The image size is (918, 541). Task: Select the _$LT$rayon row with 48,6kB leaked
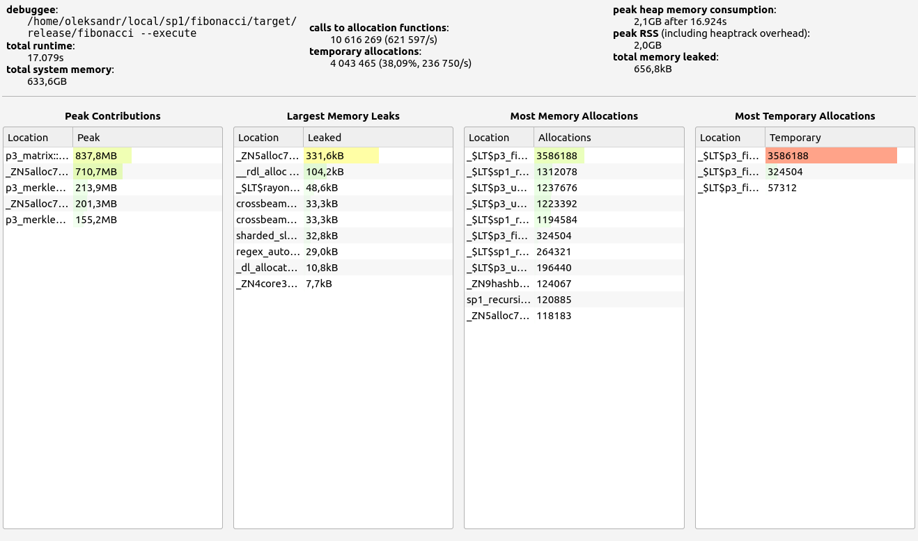[268, 188]
